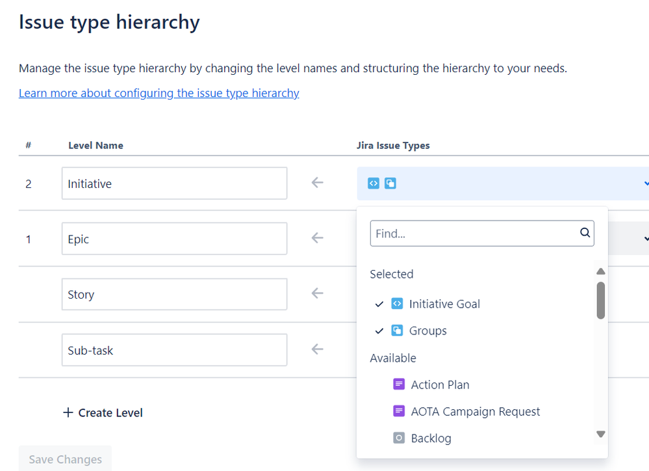Viewport: 649px width, 471px height.
Task: Focus the Story level name field
Action: click(x=174, y=294)
